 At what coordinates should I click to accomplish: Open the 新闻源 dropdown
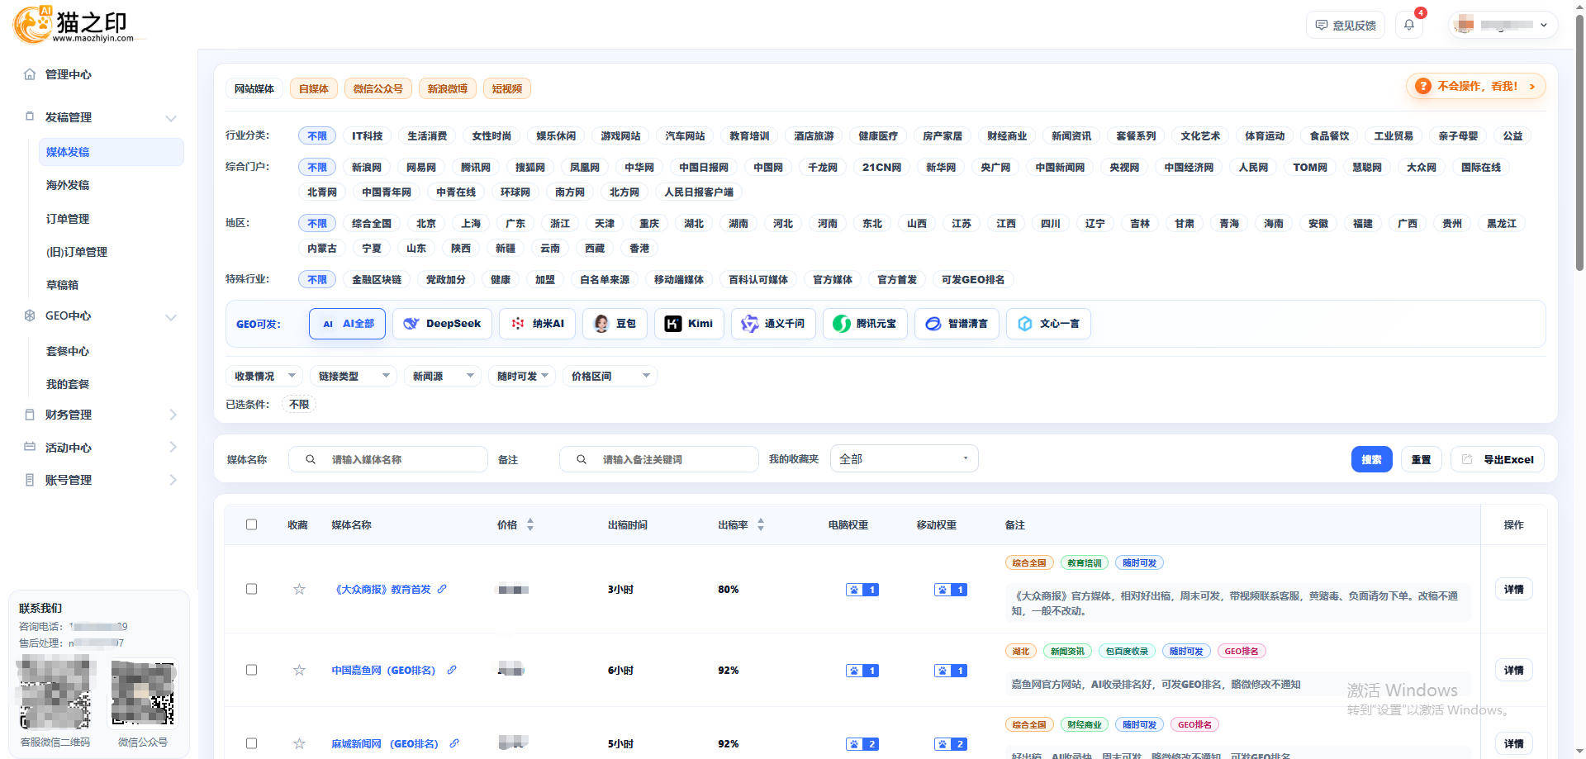point(443,376)
